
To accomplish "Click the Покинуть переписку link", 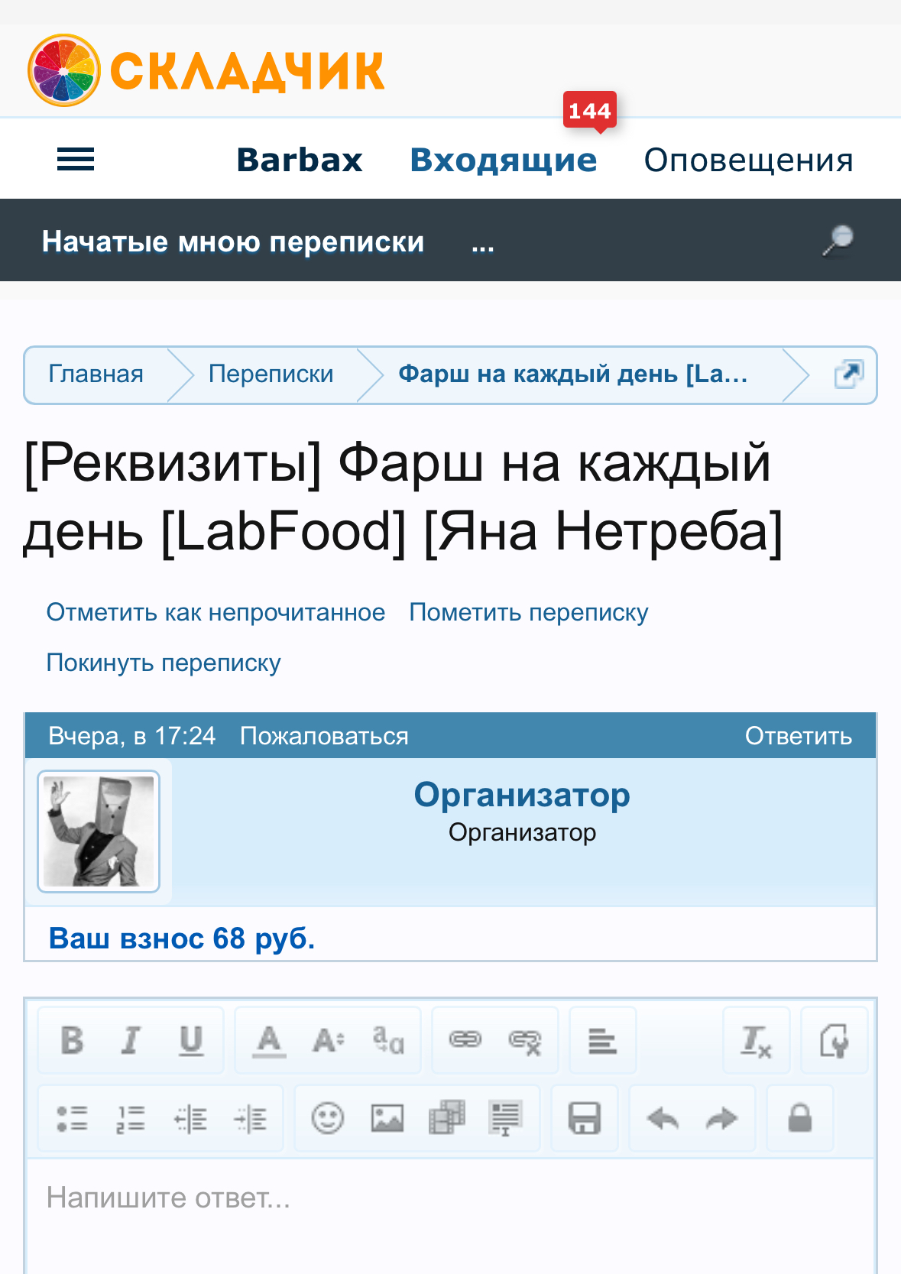I will point(164,663).
